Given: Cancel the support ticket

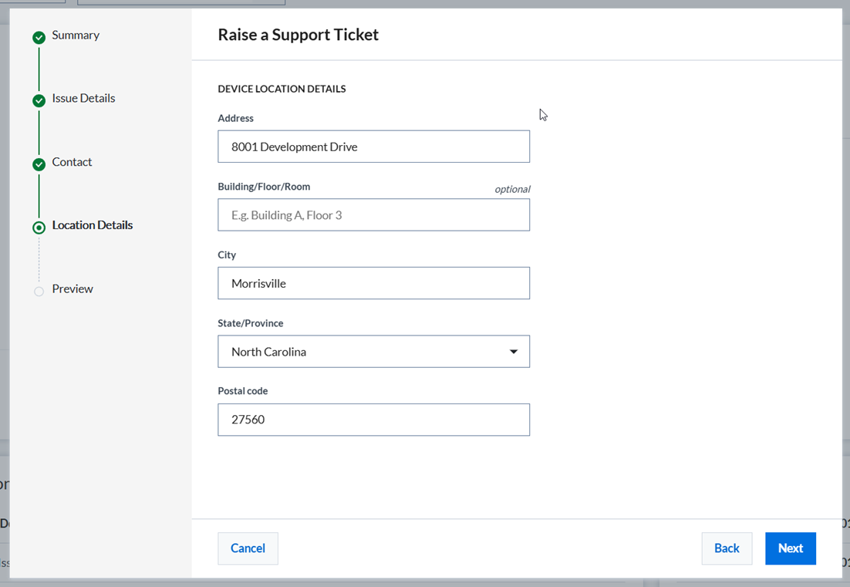Looking at the screenshot, I should click(248, 548).
